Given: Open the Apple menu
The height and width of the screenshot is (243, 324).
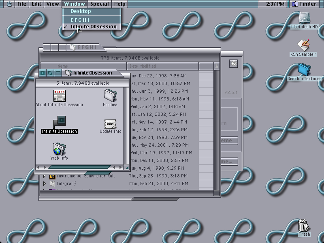Looking at the screenshot, I should pos(9,4).
